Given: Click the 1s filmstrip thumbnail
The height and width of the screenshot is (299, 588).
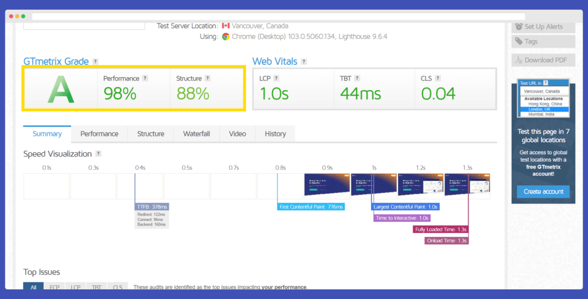Looking at the screenshot, I should [x=373, y=186].
